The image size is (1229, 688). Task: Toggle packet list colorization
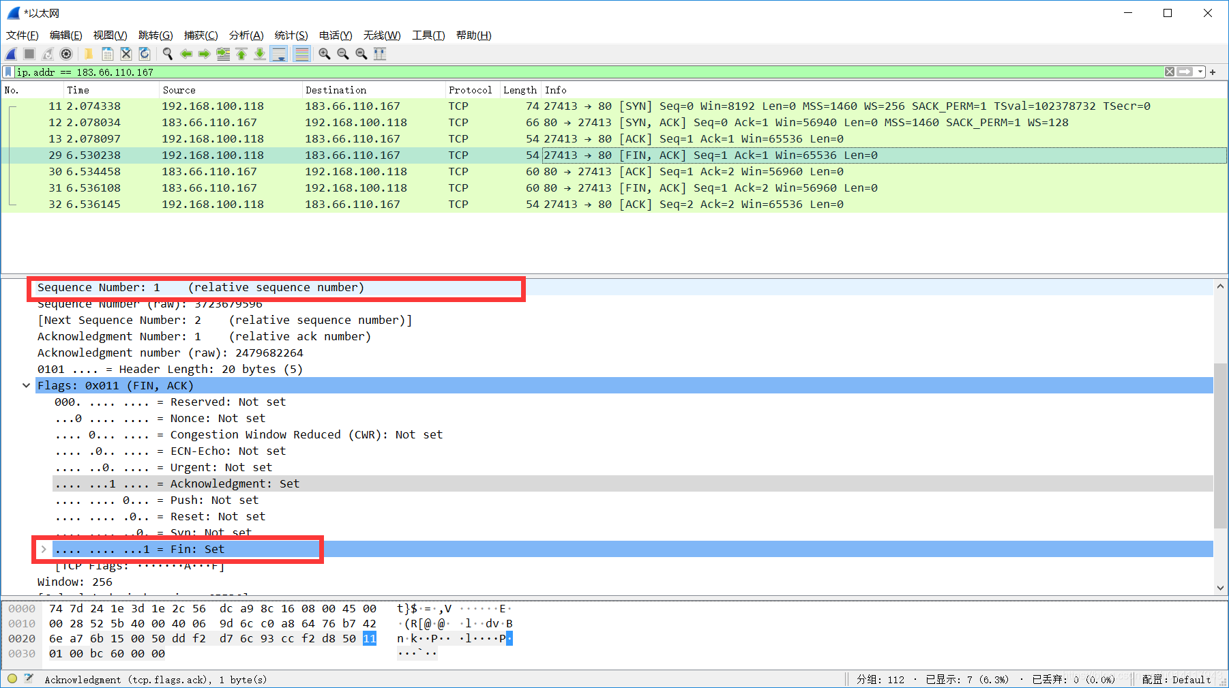click(301, 54)
